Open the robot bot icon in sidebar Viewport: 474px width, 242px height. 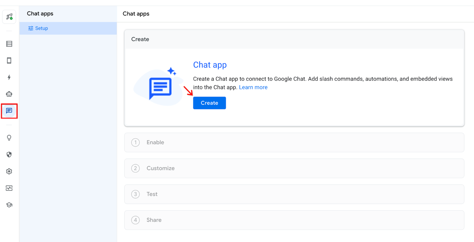(x=9, y=94)
